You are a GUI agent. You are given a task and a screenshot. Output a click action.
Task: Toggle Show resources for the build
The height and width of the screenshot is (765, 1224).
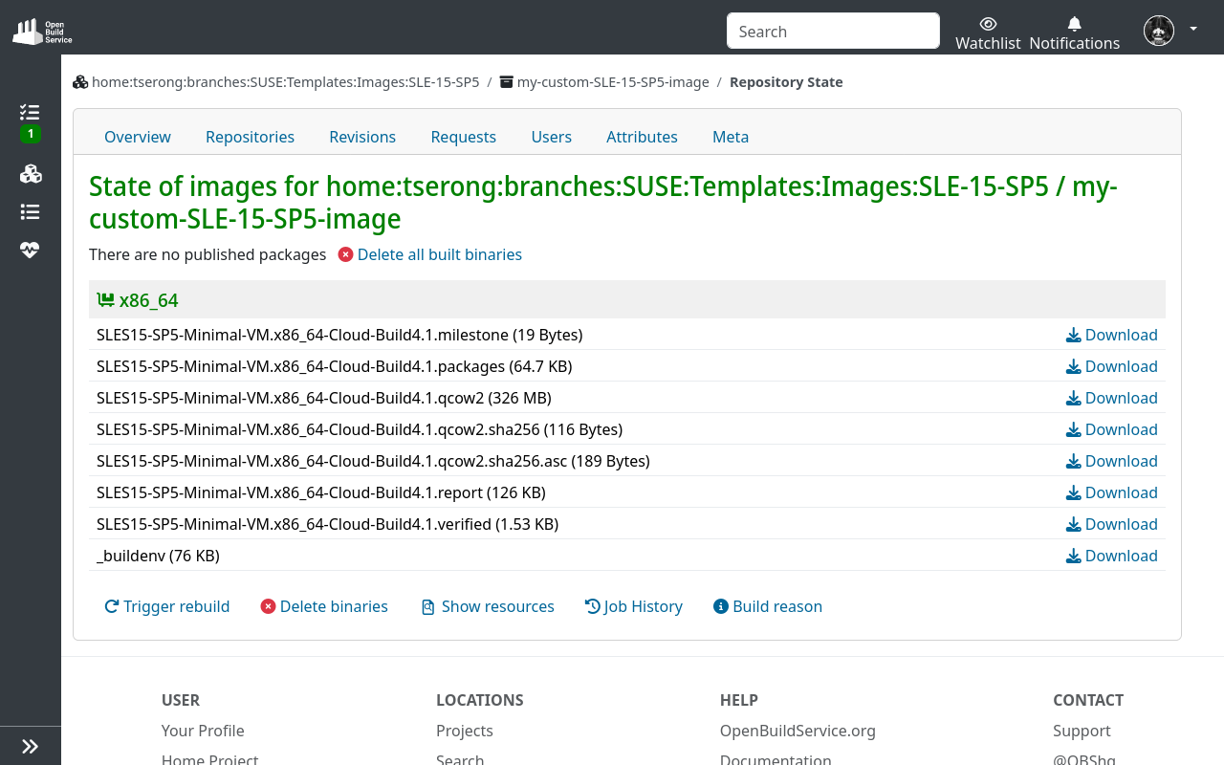[x=487, y=605]
